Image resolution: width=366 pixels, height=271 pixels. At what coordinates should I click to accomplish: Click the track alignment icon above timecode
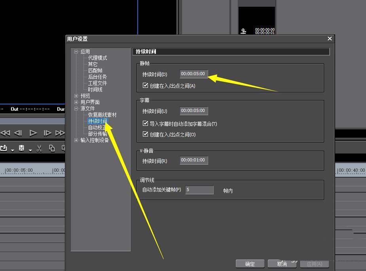click(x=243, y=31)
